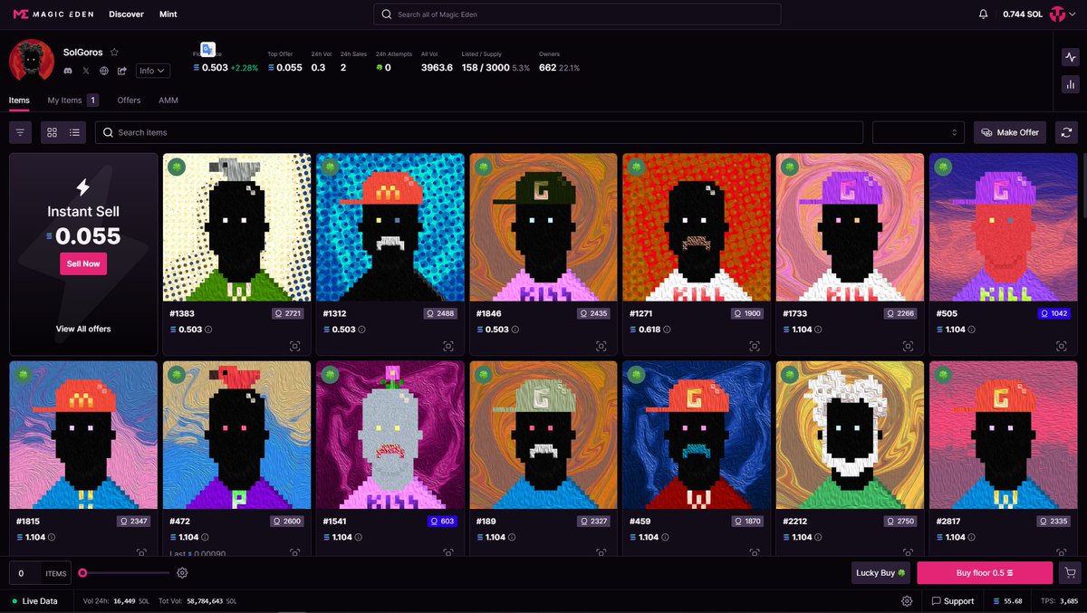Screen dimensions: 1087x613
Task: Click the #2817 item title
Action: [948, 522]
